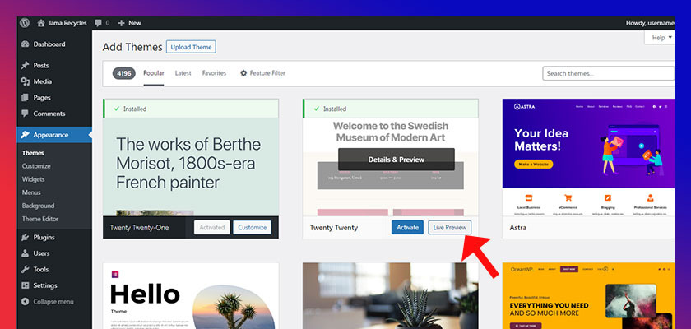Click the Feature Filter gear icon
Viewport: 691px width, 329px height.
243,73
